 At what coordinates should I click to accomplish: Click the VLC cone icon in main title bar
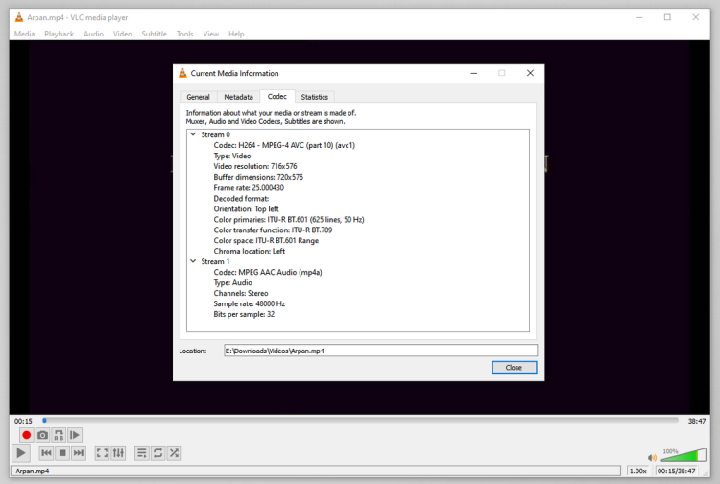[x=19, y=17]
